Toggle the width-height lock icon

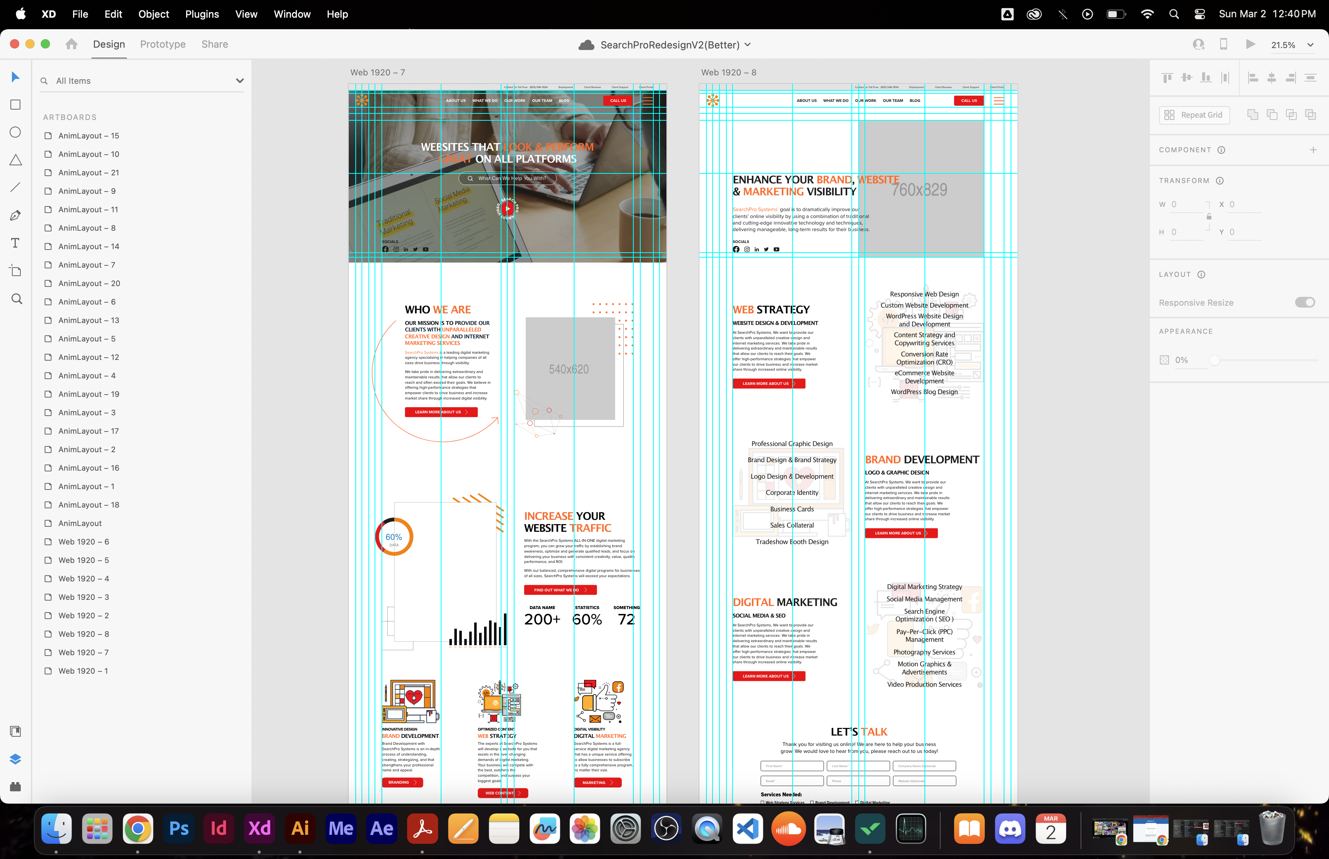coord(1209,216)
